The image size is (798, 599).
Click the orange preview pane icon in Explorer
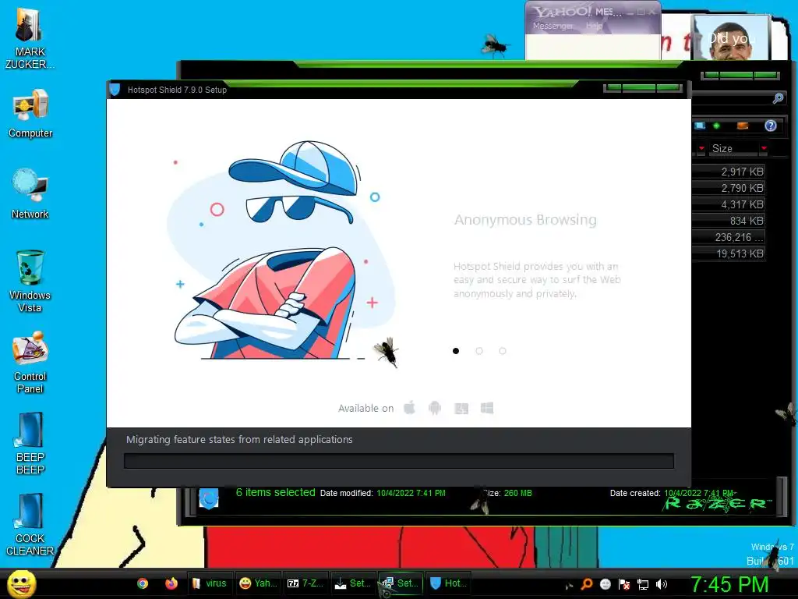pyautogui.click(x=743, y=126)
